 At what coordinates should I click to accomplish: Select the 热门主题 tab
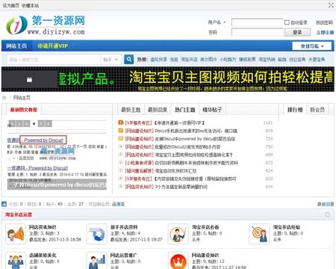pyautogui.click(x=184, y=110)
